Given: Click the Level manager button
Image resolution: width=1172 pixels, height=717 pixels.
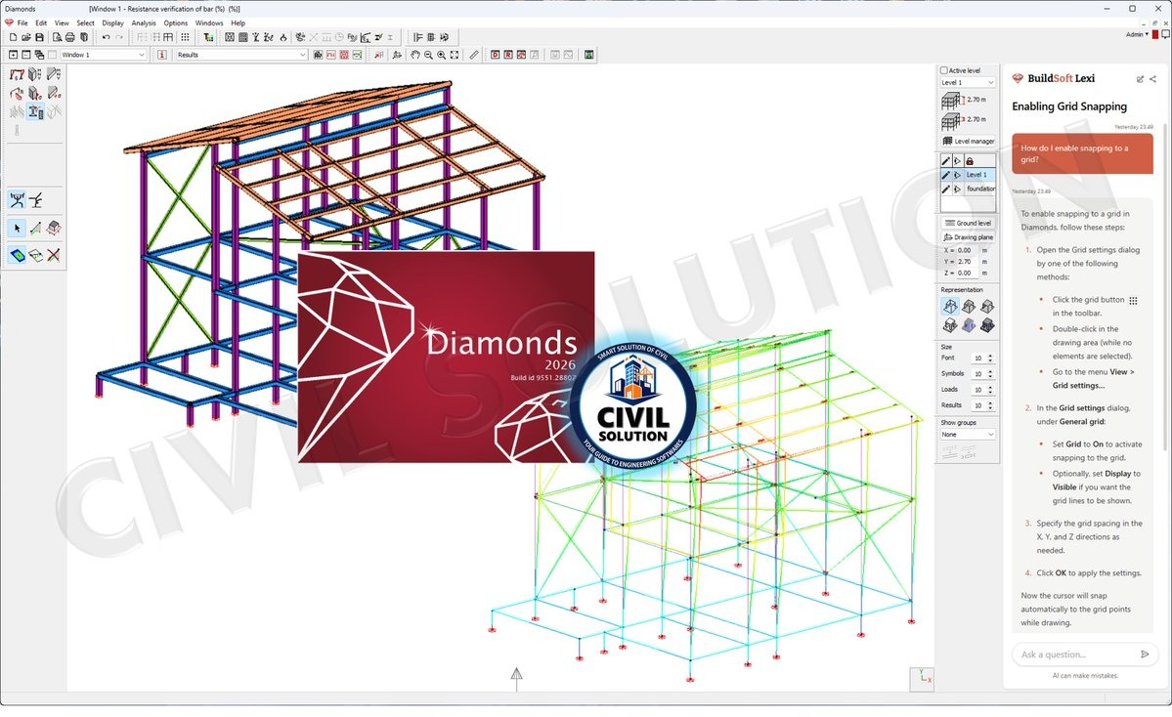Looking at the screenshot, I should (x=969, y=141).
